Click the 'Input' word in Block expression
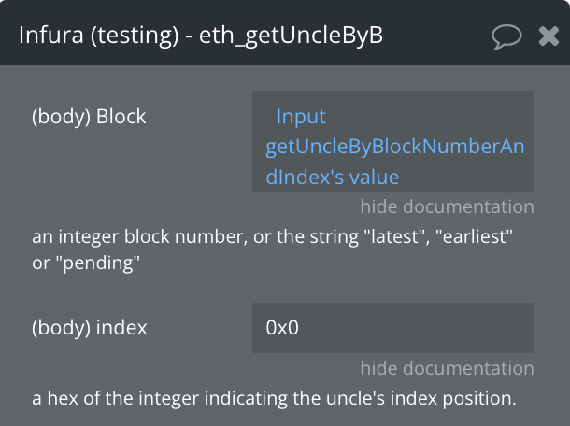The width and height of the screenshot is (570, 426). (301, 117)
